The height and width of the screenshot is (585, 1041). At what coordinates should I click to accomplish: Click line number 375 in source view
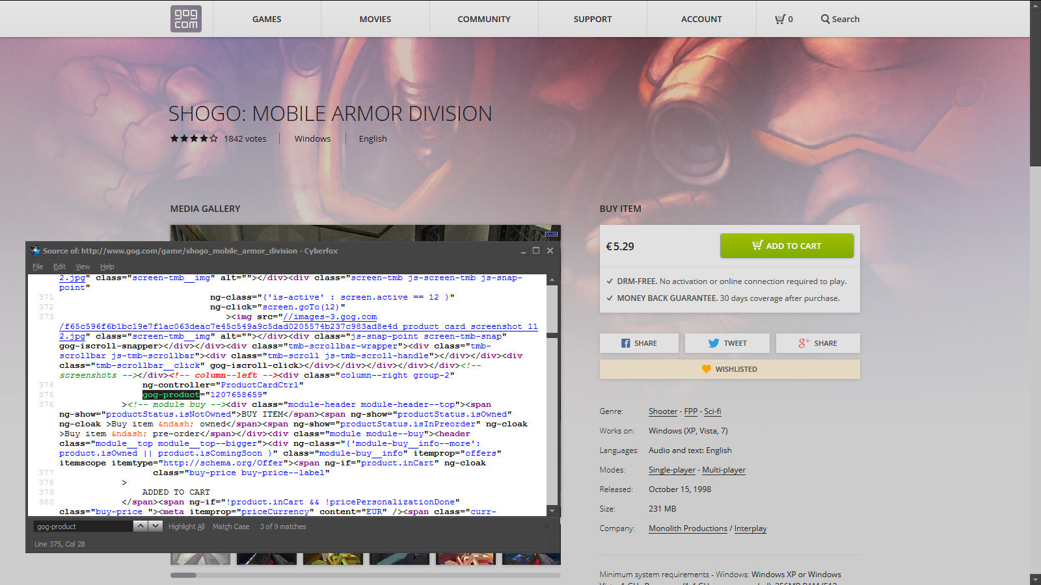tap(46, 395)
